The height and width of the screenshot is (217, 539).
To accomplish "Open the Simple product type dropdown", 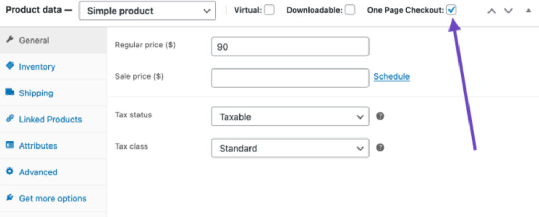I will tap(147, 11).
